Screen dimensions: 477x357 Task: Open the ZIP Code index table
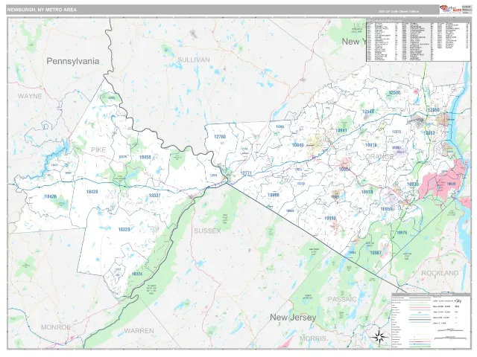(418, 40)
